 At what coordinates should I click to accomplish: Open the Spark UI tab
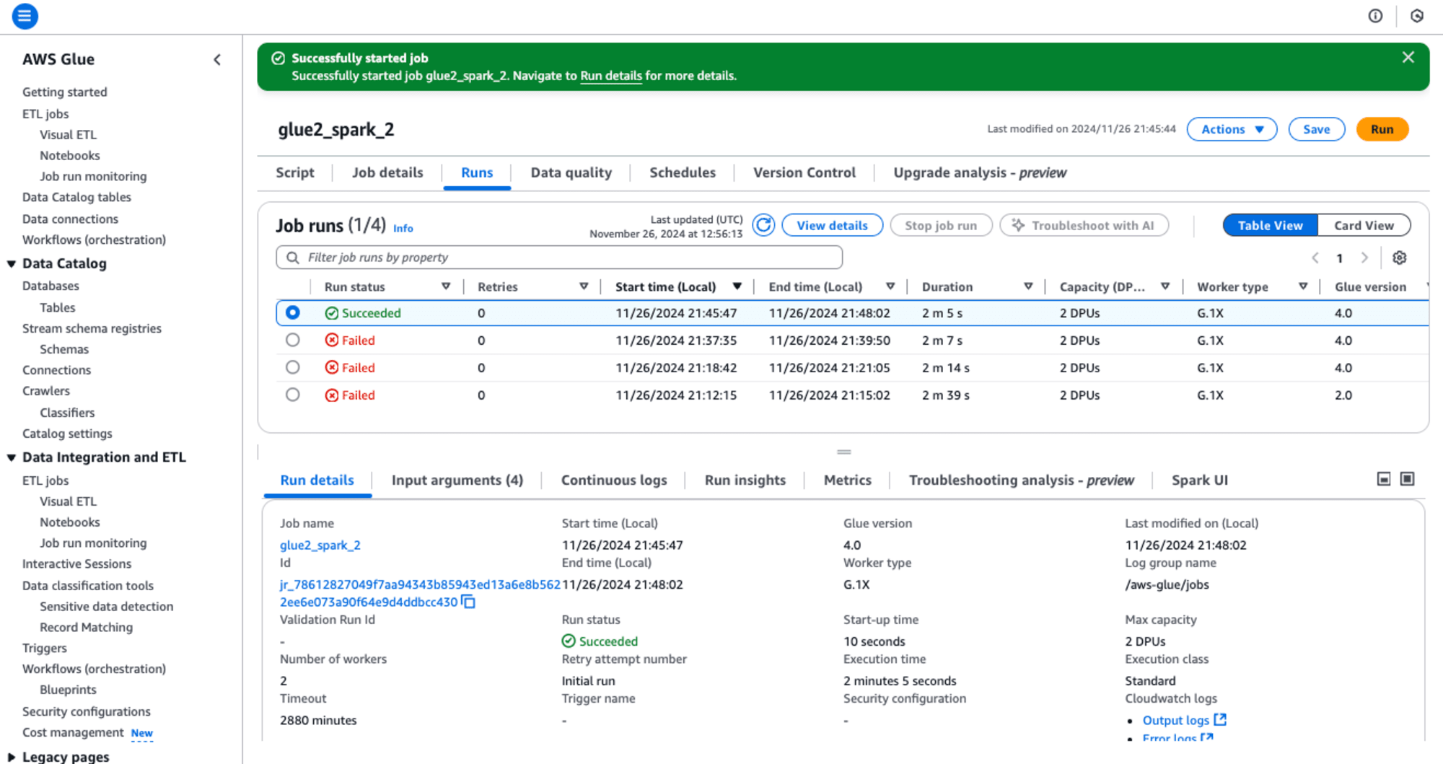click(x=1199, y=480)
